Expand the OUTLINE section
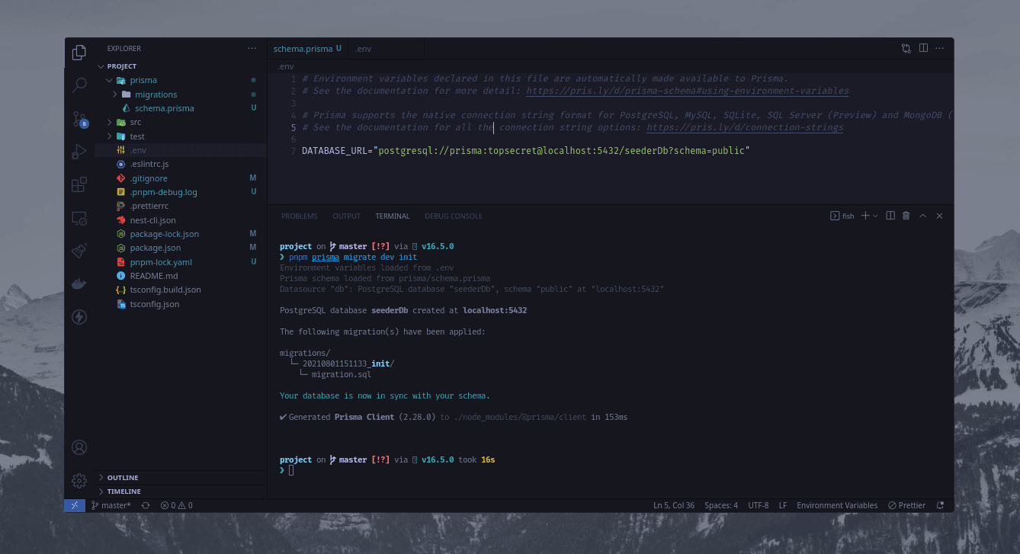Screen dimensions: 1020x554 [123, 477]
